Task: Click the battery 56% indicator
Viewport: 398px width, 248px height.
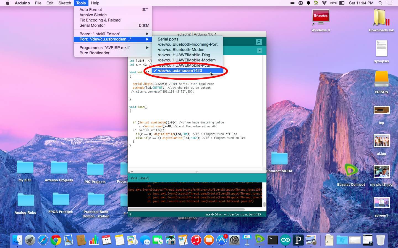Action: coord(337,3)
